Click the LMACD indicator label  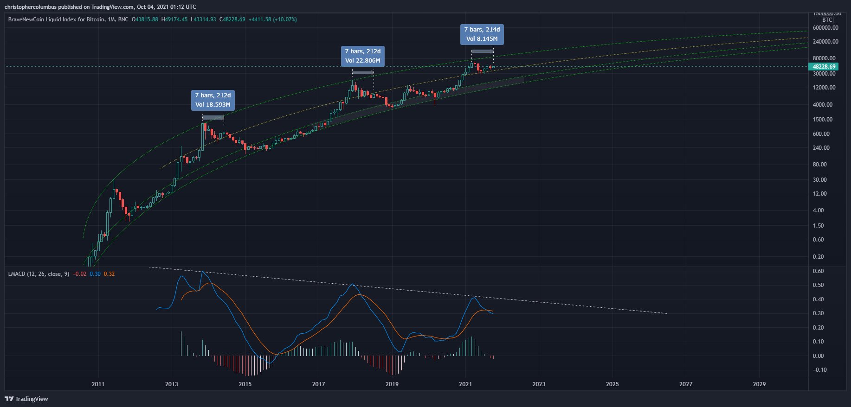[x=39, y=274]
